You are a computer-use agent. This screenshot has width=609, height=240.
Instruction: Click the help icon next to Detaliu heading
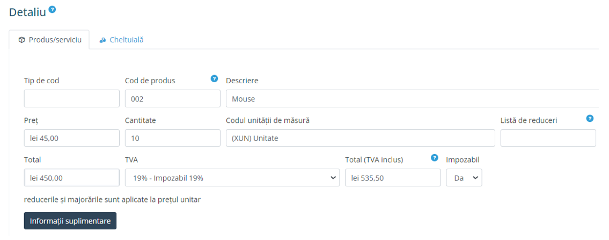click(x=52, y=10)
